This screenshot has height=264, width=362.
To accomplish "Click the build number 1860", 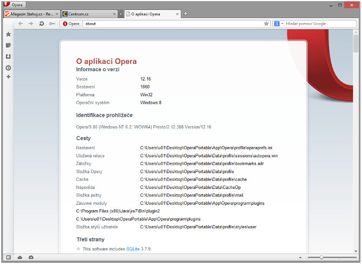I will [x=145, y=87].
